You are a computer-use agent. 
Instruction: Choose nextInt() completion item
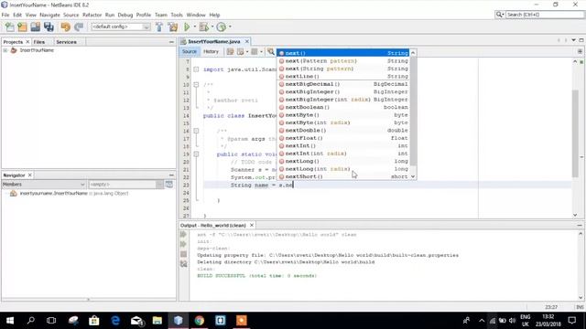[343, 145]
